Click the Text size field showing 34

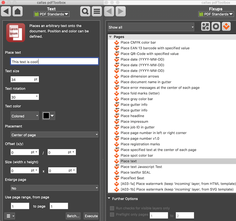tap(25, 79)
